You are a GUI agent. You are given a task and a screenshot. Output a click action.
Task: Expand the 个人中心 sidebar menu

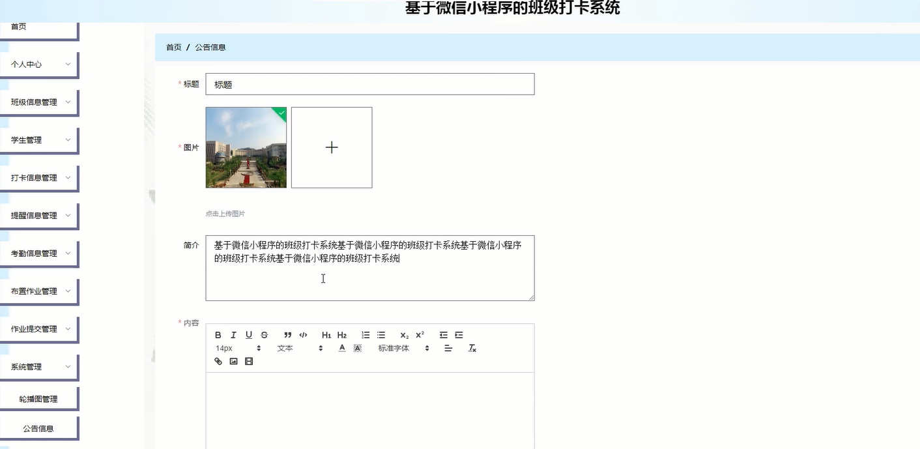[x=39, y=65]
